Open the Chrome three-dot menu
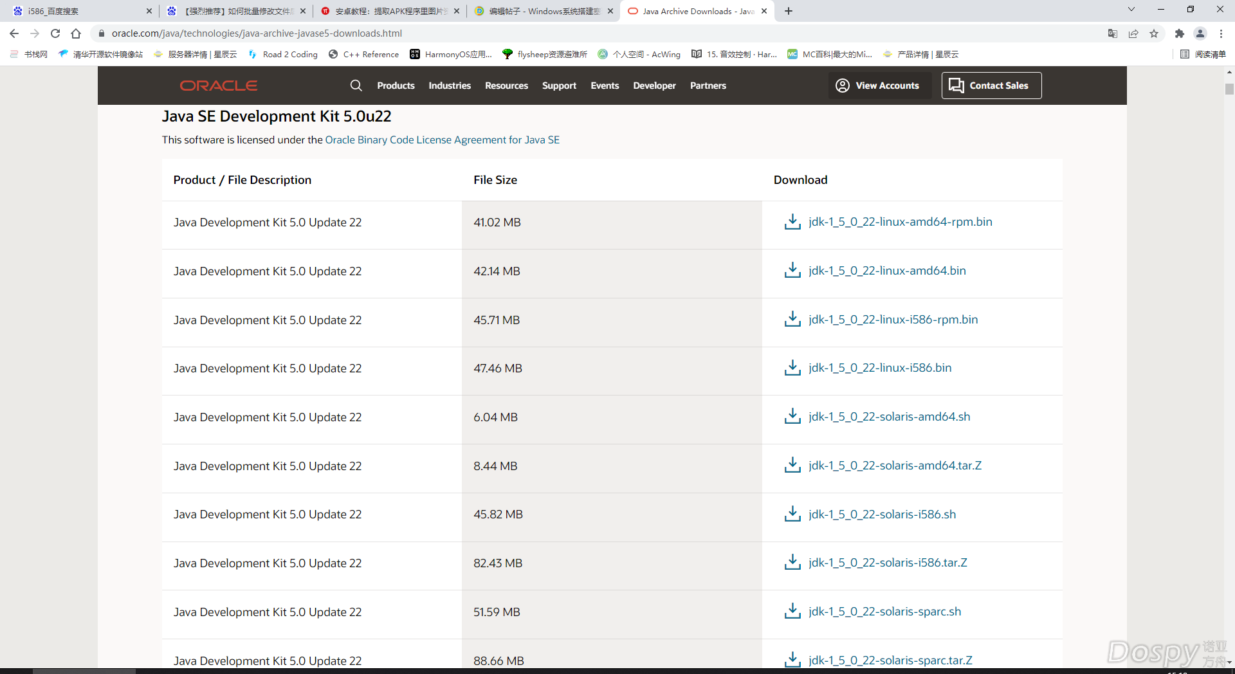The image size is (1235, 674). click(x=1221, y=33)
